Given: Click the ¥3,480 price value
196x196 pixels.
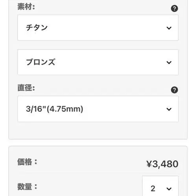Looking at the screenshot, I should [x=162, y=164].
